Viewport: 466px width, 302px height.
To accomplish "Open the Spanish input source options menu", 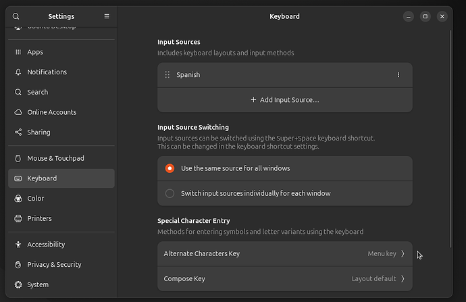I will tap(398, 75).
